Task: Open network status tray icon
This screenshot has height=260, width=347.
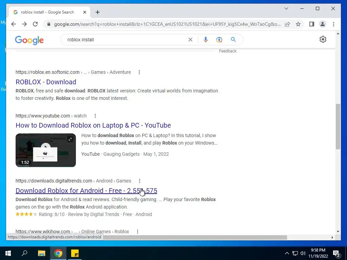Action: tap(295, 253)
